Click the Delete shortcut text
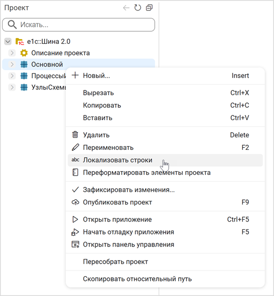The height and width of the screenshot is (296, 274). click(240, 135)
